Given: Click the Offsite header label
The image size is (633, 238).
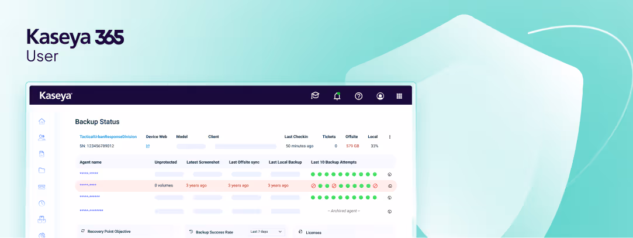Looking at the screenshot, I should (352, 137).
